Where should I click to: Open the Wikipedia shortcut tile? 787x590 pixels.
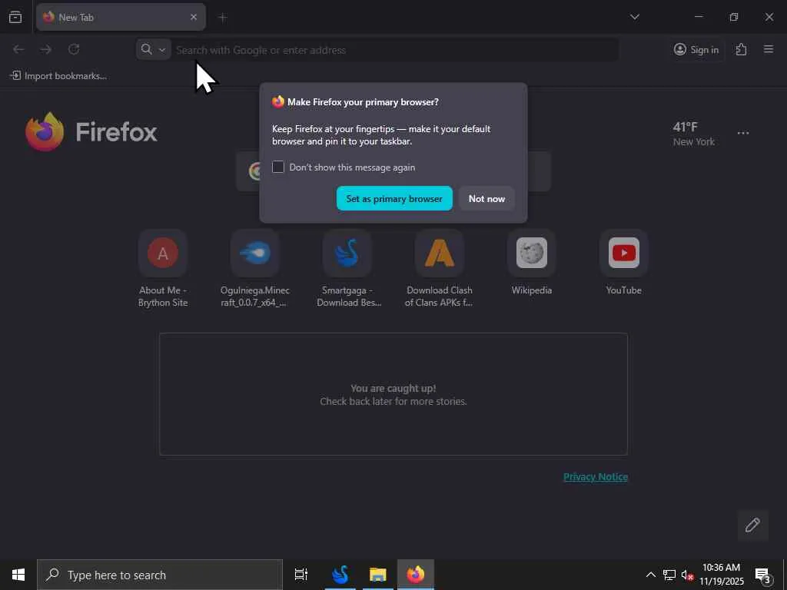tap(532, 263)
